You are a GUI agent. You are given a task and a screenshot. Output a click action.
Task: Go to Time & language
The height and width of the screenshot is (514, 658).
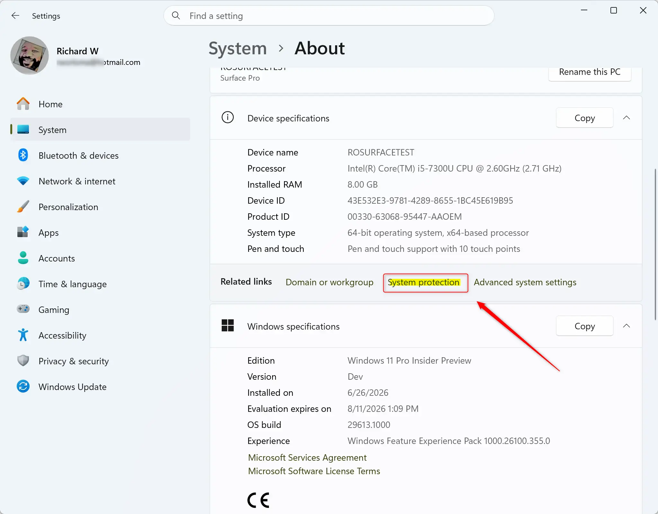[100, 284]
